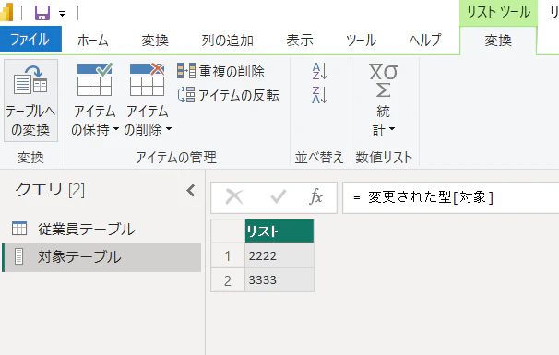Click テーブルへの変換 button

tap(30, 101)
